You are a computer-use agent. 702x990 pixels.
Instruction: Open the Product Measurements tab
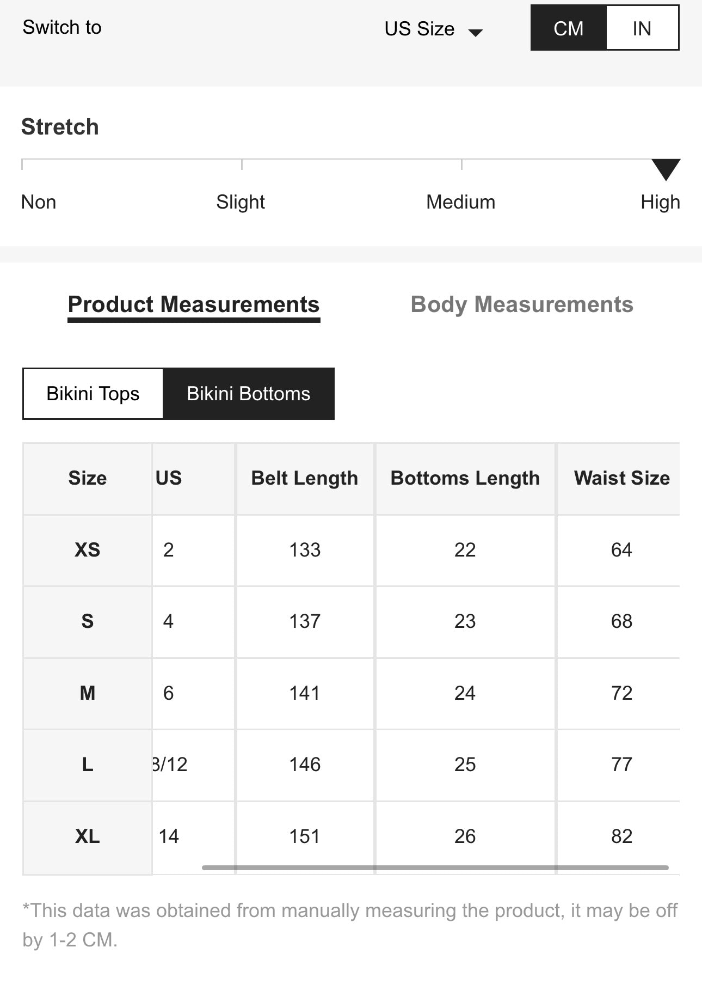(194, 304)
